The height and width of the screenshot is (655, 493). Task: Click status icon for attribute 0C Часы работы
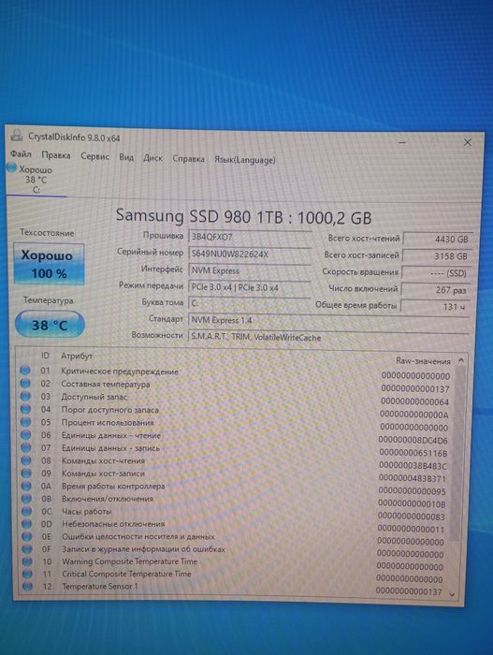(27, 511)
